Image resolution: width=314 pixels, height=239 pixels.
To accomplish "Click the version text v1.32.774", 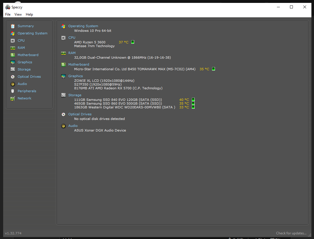I will click(x=13, y=233).
